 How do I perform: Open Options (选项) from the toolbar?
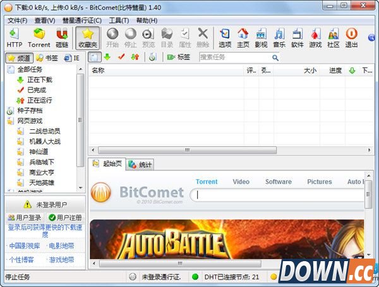[225, 37]
